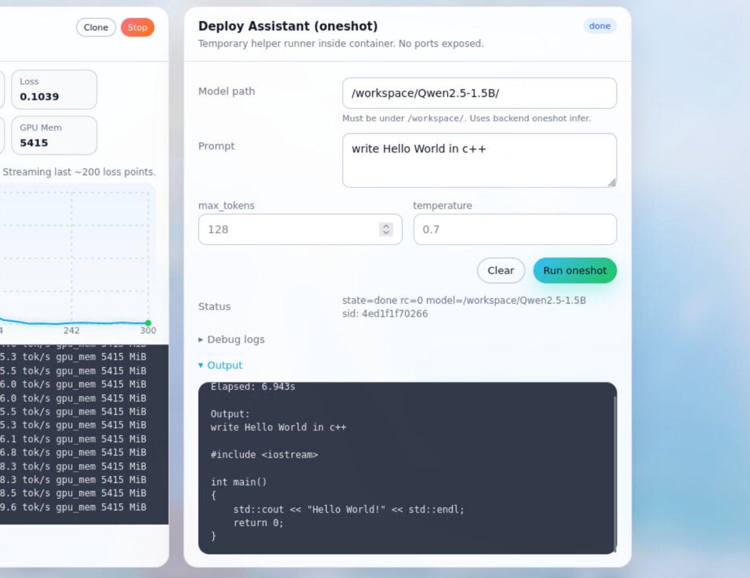The width and height of the screenshot is (750, 578).
Task: Click the done status badge
Action: (599, 26)
